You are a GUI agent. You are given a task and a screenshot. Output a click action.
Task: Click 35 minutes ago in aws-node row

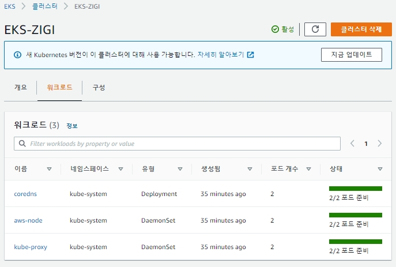(223, 220)
